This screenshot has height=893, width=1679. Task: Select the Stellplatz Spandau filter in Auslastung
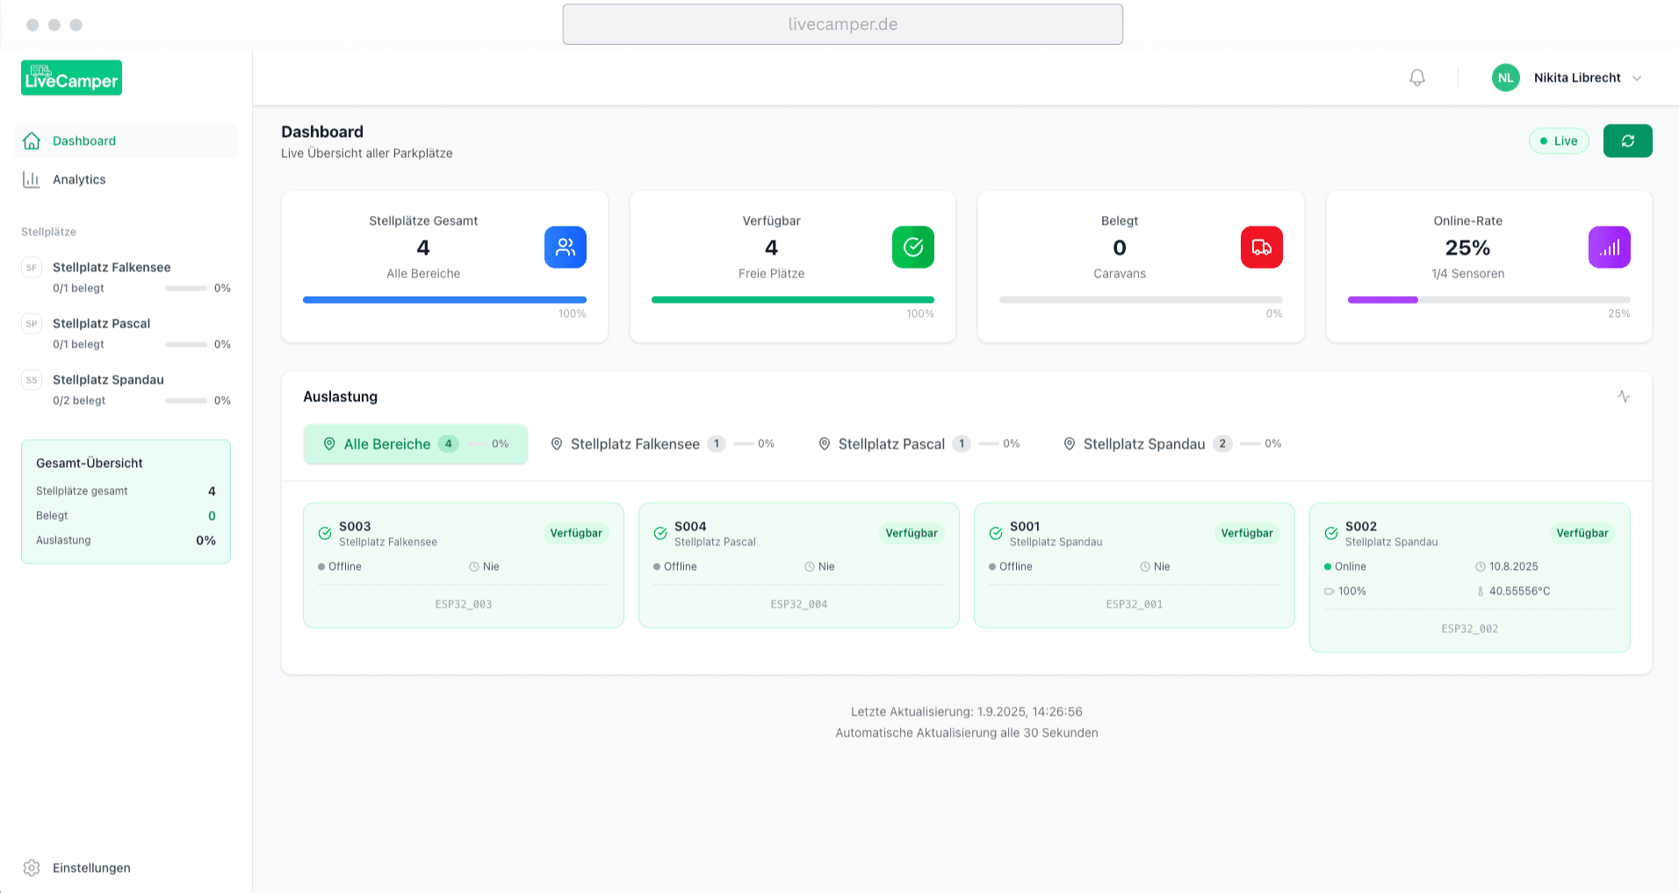pyautogui.click(x=1146, y=443)
